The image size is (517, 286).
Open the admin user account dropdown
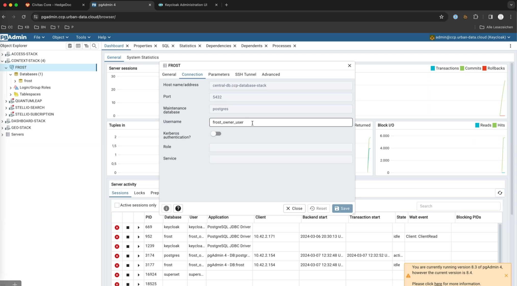[x=470, y=37]
